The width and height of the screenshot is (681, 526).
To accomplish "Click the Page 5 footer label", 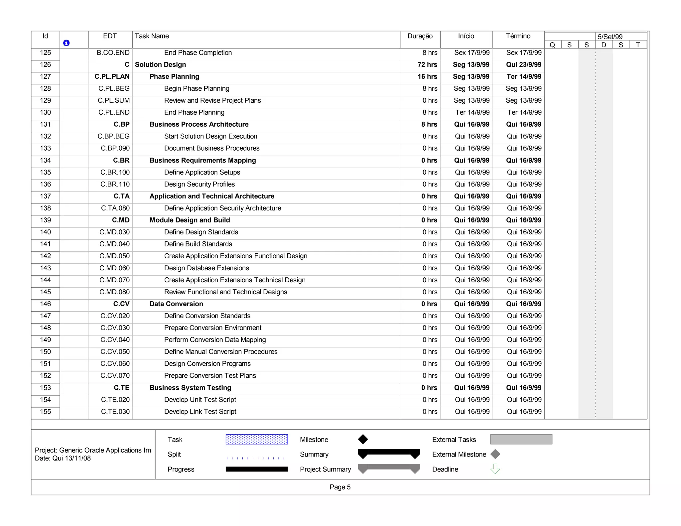I will 340,487.
